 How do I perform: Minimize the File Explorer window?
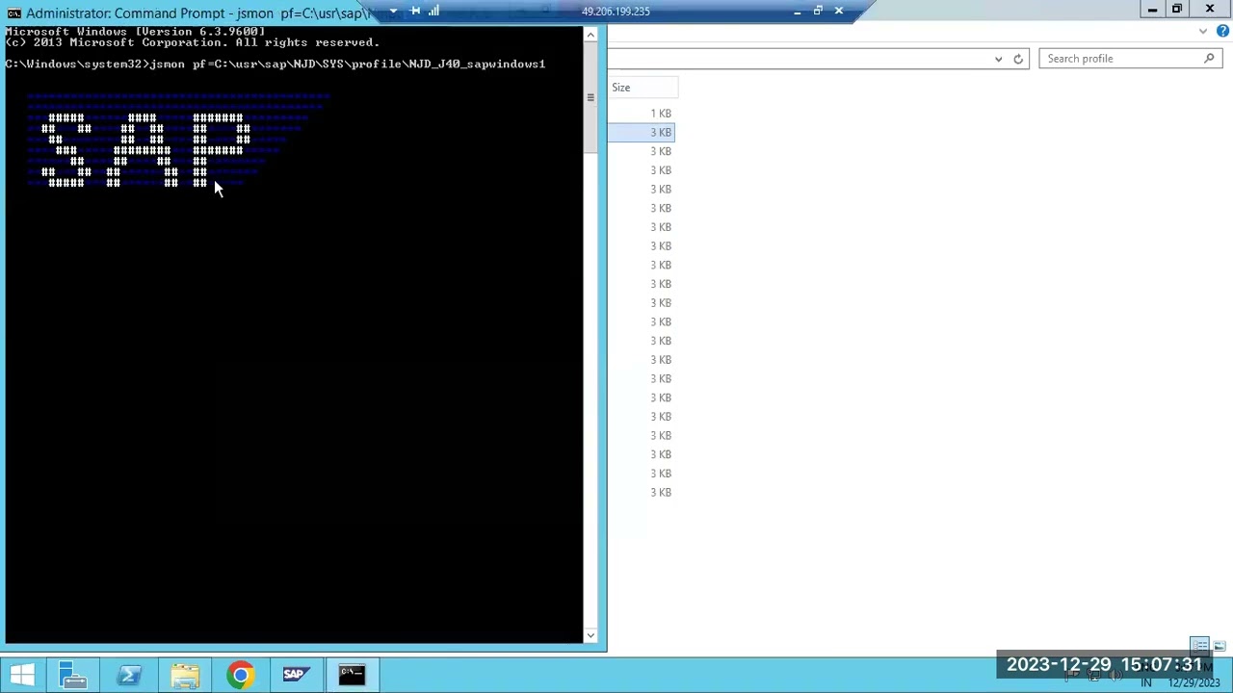[x=1152, y=10]
